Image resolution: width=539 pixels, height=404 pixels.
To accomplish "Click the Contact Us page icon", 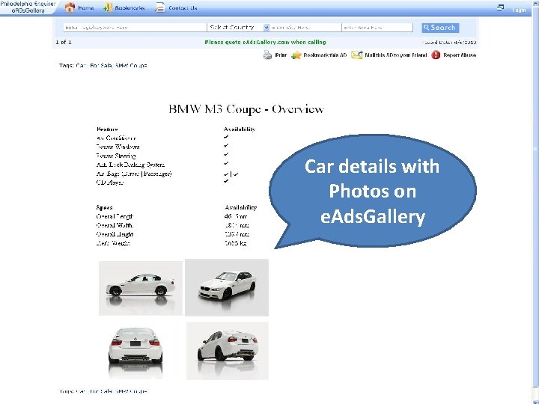I will pos(160,7).
